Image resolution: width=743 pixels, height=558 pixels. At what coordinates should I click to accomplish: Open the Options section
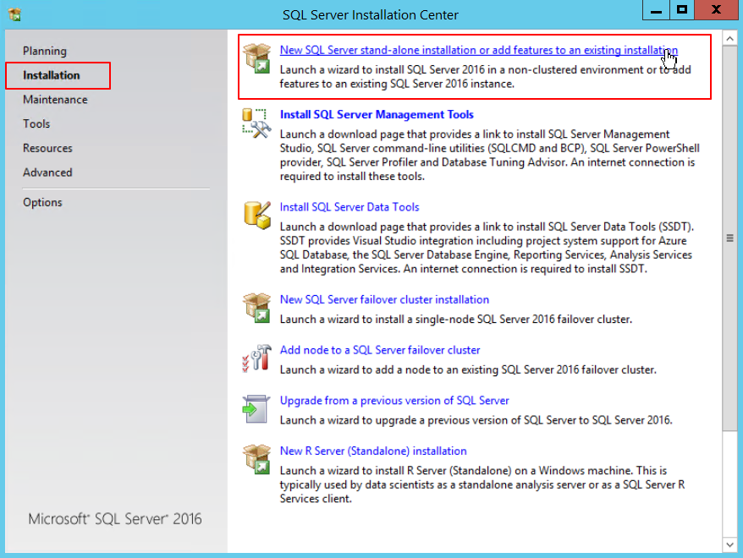(x=42, y=202)
